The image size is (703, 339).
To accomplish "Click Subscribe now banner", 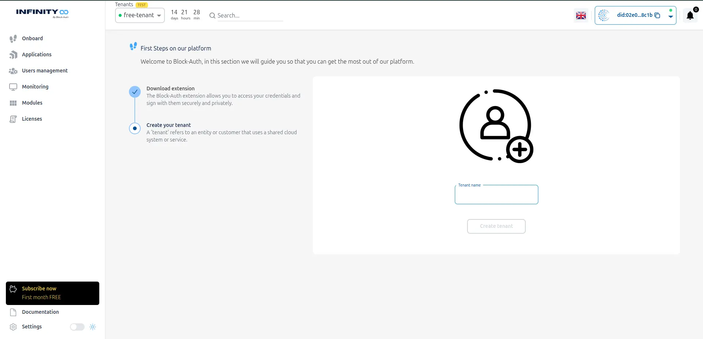I will coord(52,293).
